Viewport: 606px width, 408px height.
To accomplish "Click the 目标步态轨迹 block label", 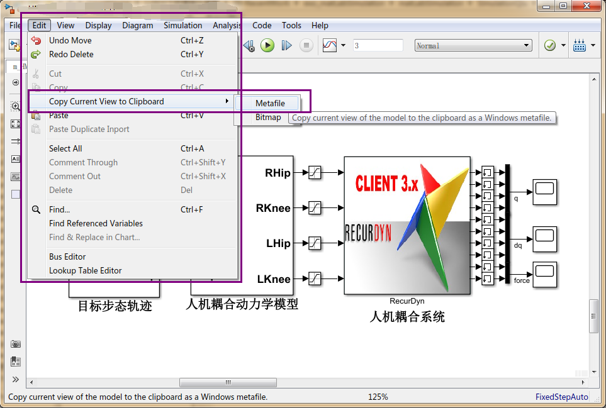I will (115, 306).
